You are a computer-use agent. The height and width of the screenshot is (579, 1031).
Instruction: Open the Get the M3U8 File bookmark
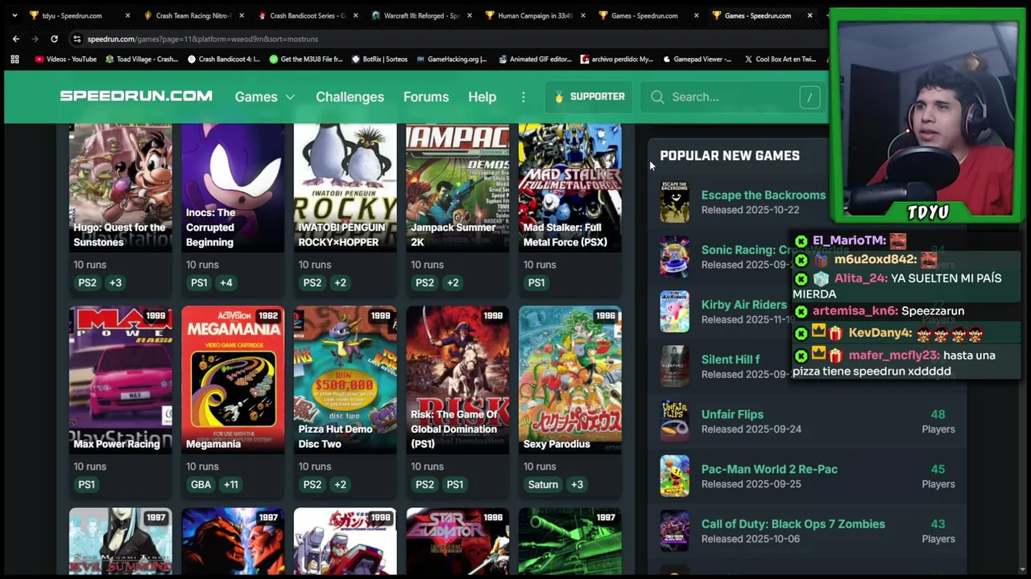tap(305, 59)
